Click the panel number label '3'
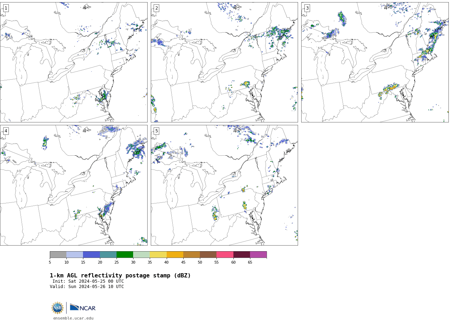452x322 pixels. tap(307, 8)
